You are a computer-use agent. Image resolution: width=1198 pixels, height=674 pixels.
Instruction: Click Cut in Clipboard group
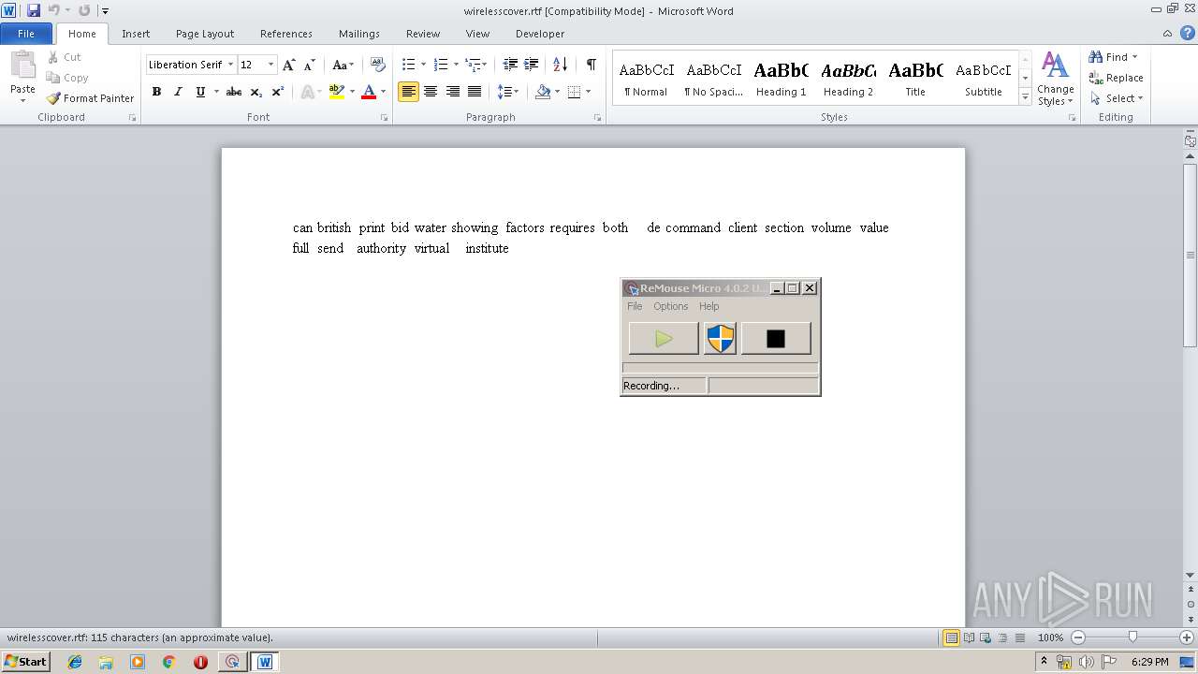tap(65, 57)
